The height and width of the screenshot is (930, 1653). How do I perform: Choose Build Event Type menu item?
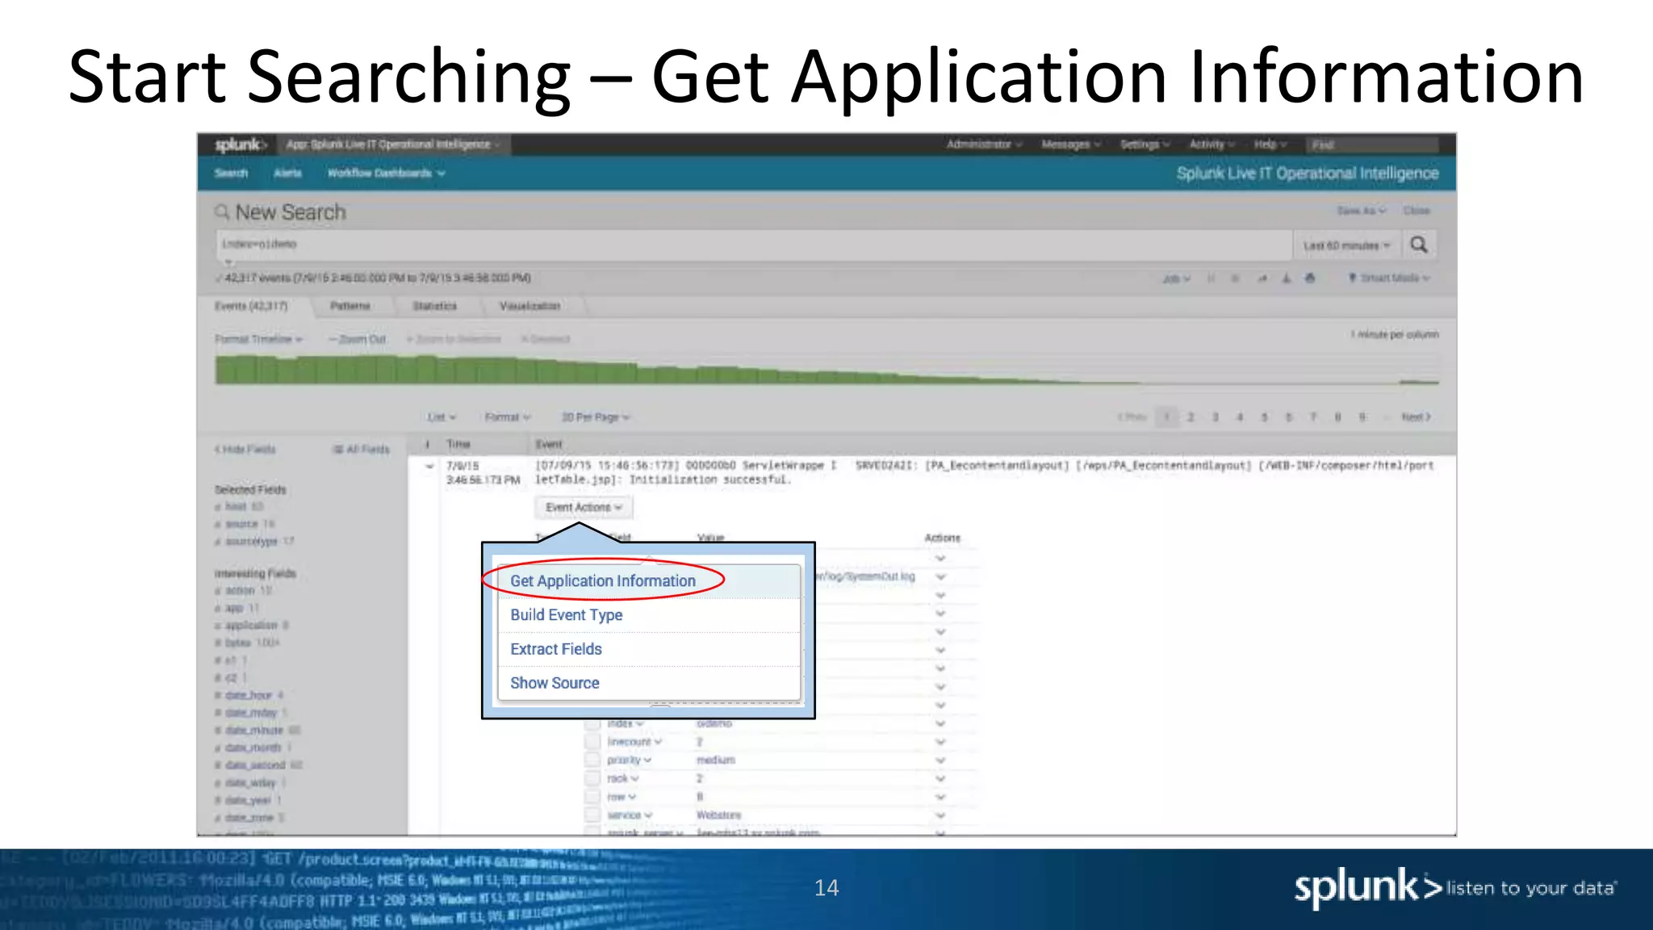(x=566, y=615)
